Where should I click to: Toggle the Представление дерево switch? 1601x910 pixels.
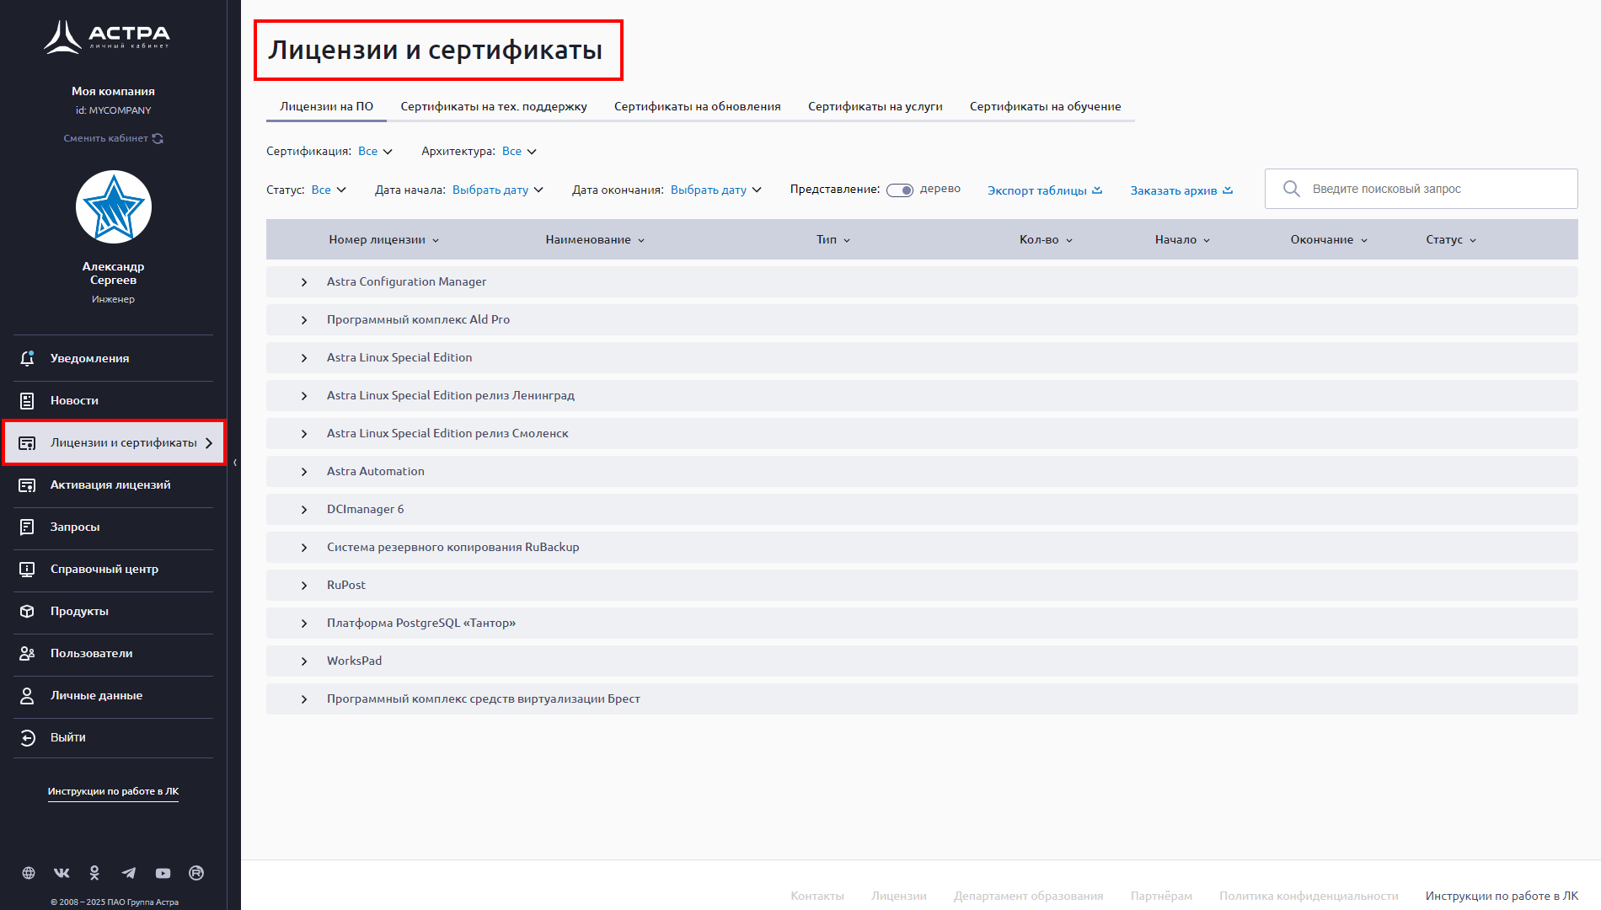point(900,190)
